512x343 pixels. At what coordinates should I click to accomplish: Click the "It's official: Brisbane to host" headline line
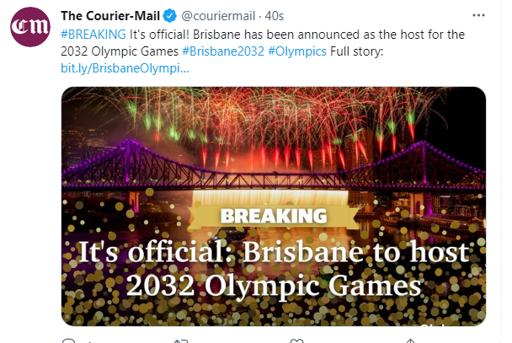pos(274,252)
